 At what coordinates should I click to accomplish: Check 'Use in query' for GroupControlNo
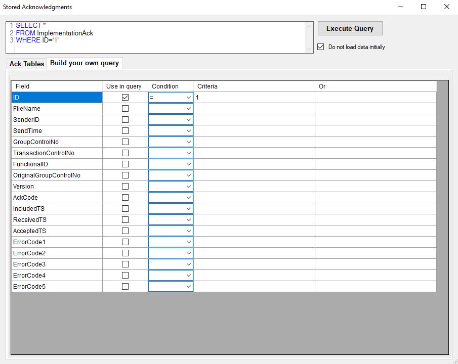[125, 142]
